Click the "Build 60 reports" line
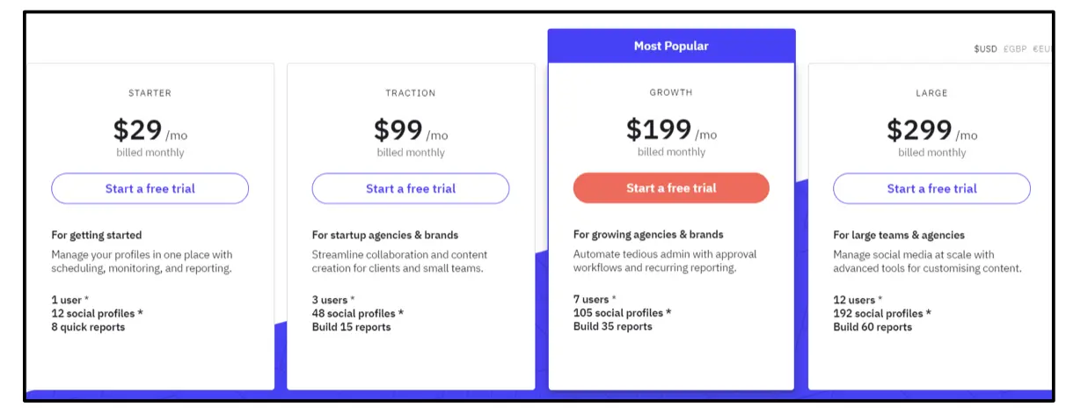 click(x=873, y=327)
